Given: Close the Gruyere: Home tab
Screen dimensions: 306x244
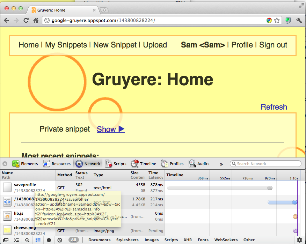Looking at the screenshot, I should coord(94,10).
